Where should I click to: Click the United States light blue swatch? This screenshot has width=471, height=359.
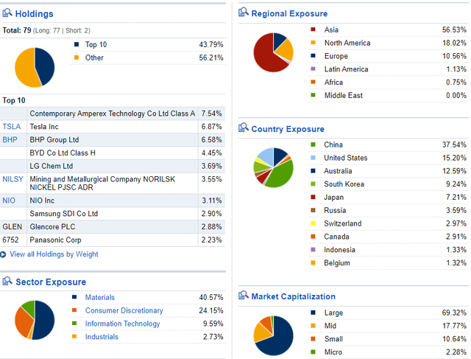tap(313, 158)
